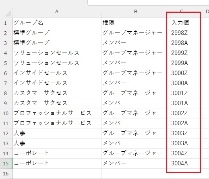This screenshot has width=209, height=179.
Task: Select row 6 header
Action: (x=6, y=73)
